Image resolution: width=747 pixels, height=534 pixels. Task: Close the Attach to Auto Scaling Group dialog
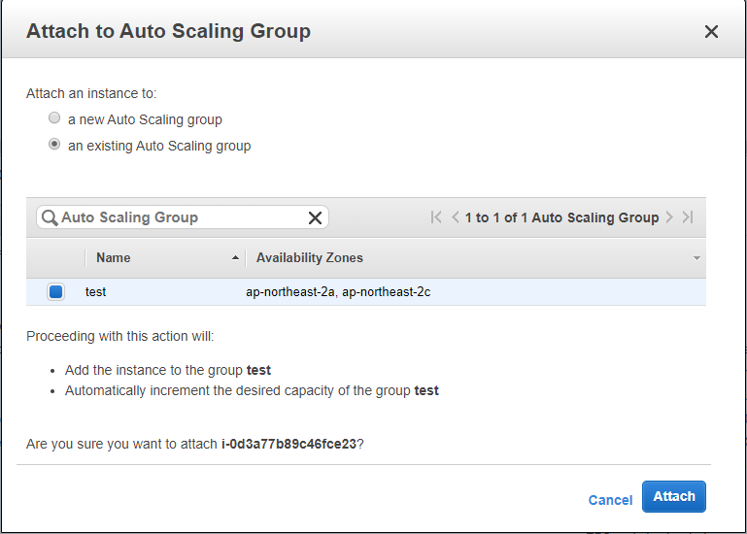click(x=711, y=32)
